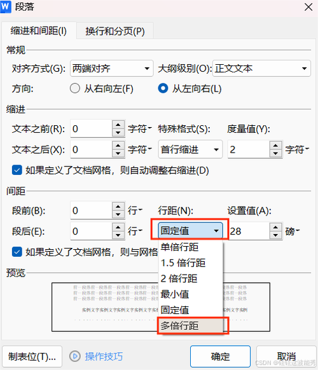Decrease 度量值 value
Viewport: 318px width, 370px height.
click(275, 154)
